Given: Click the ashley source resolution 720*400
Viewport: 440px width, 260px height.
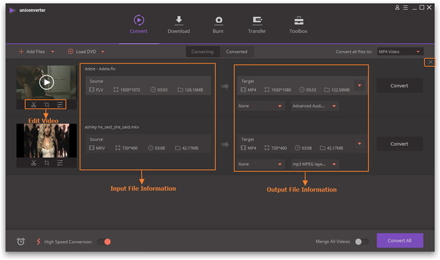Looking at the screenshot, I should (x=127, y=148).
